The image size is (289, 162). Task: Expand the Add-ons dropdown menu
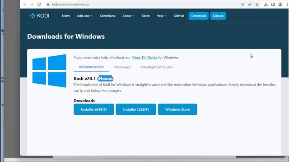(x=85, y=16)
